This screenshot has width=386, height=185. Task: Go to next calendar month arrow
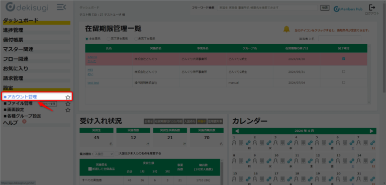[371, 131]
